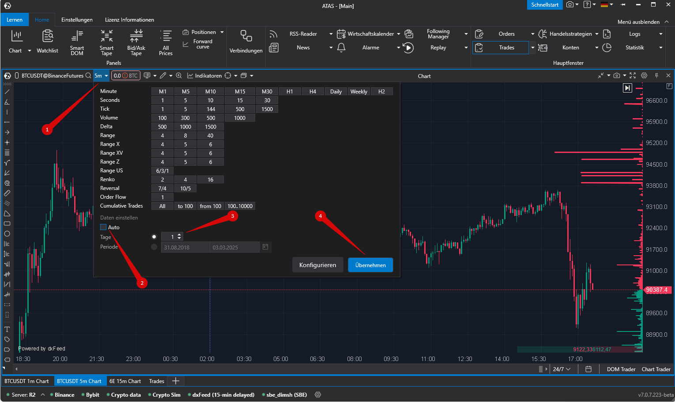Select the Tage radio button
Viewport: 675px width, 402px height.
(x=154, y=237)
